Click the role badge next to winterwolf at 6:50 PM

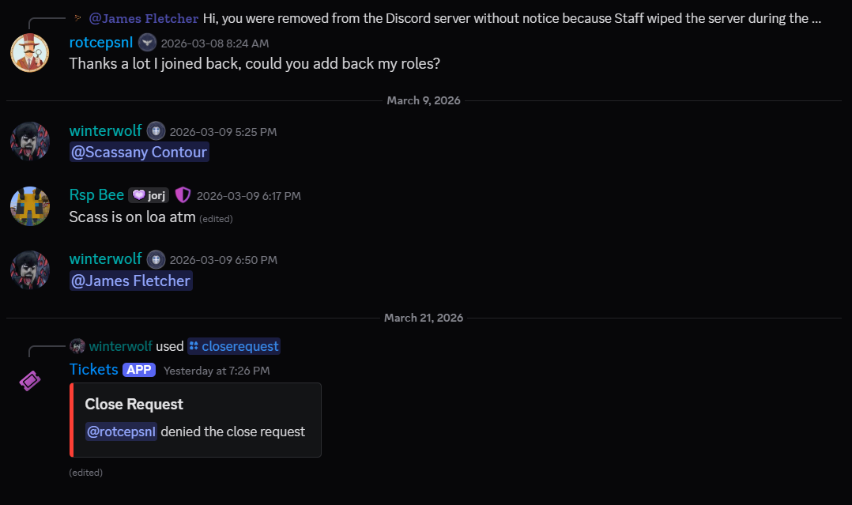[156, 259]
